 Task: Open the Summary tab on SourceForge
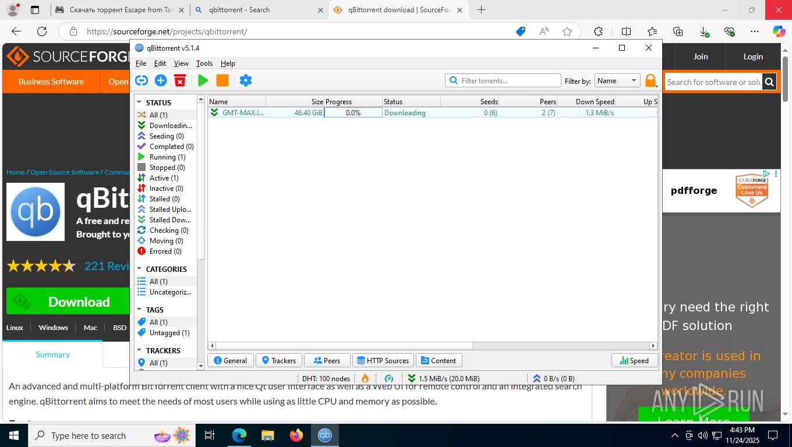(52, 354)
